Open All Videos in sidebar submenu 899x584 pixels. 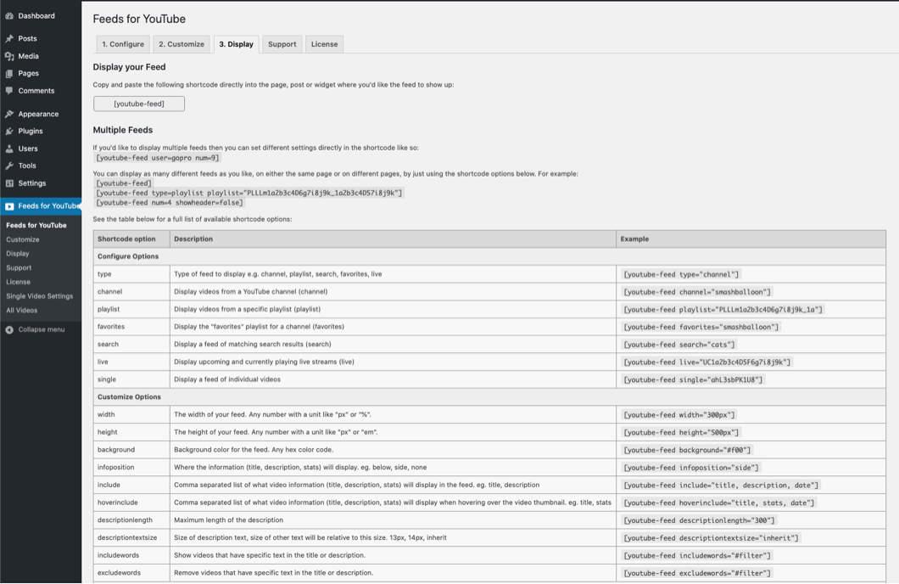tap(22, 311)
